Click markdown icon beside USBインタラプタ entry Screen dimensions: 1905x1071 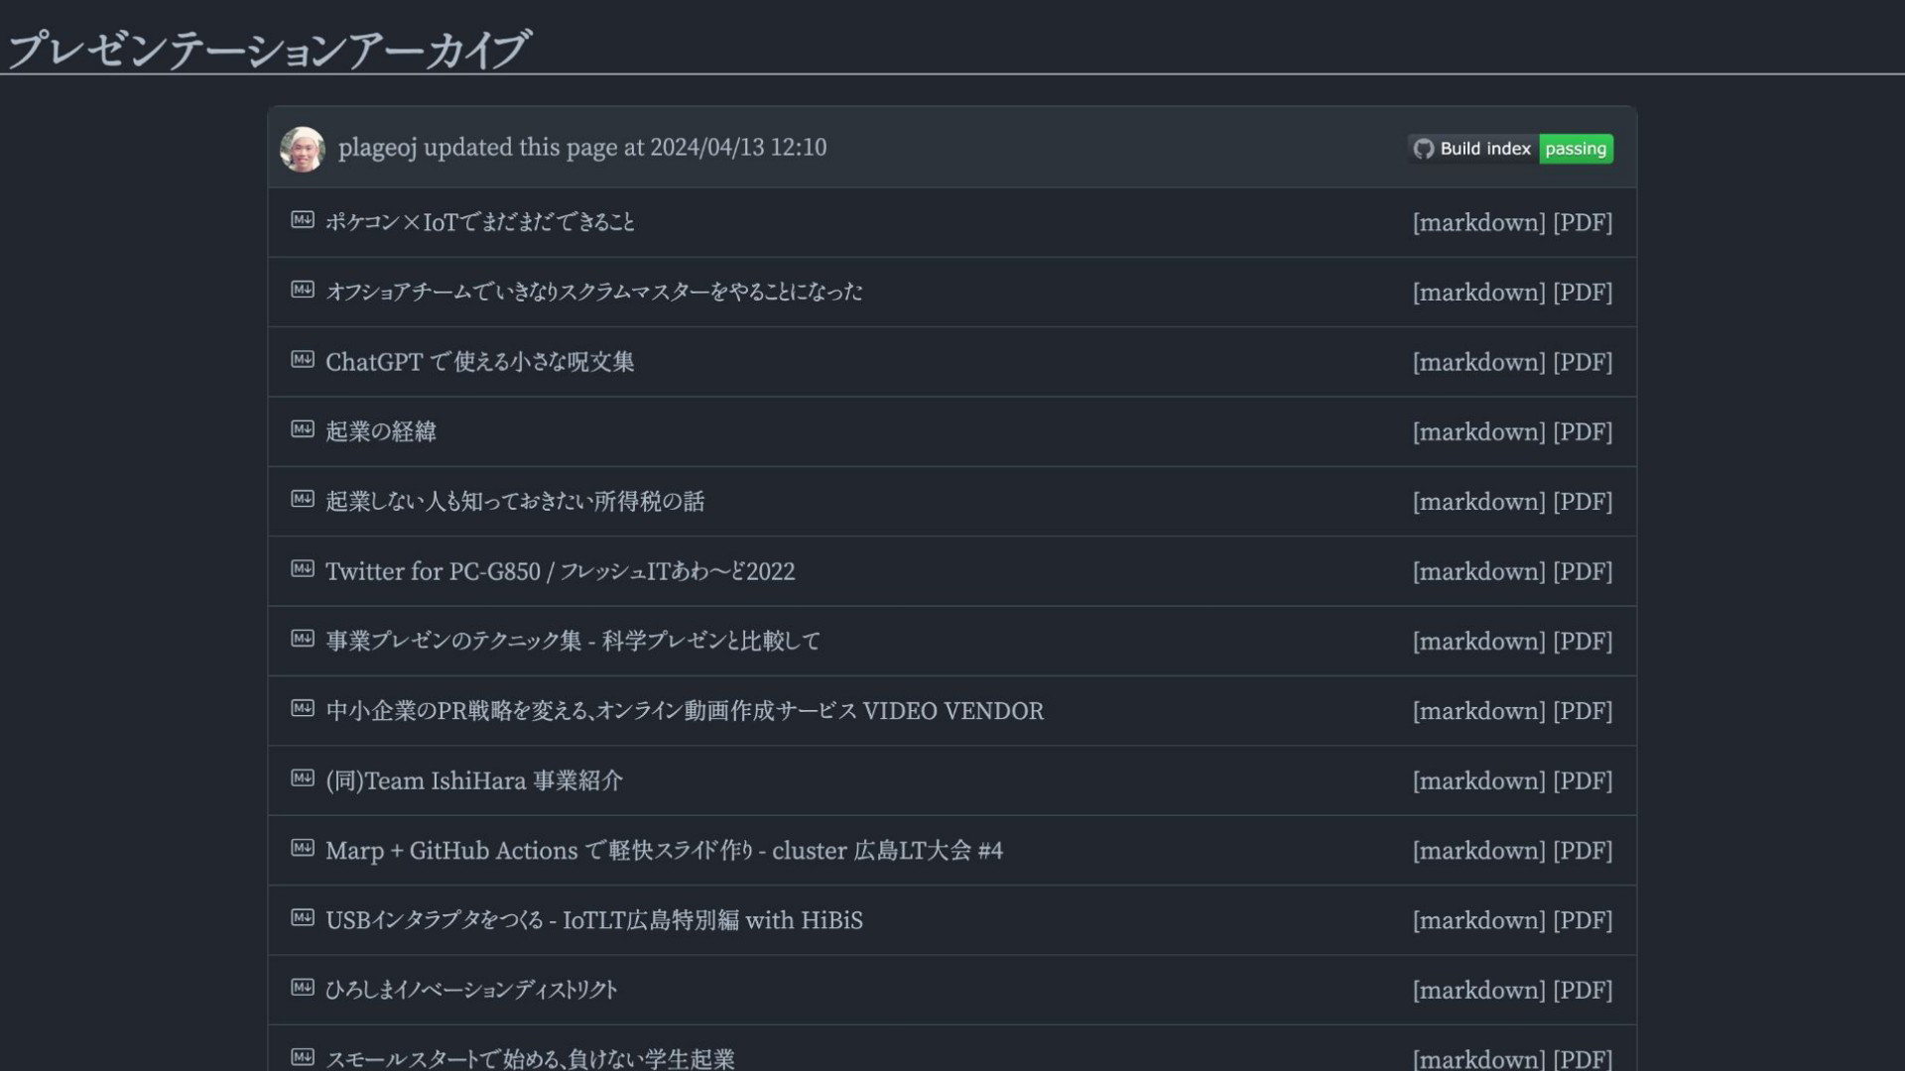click(303, 917)
